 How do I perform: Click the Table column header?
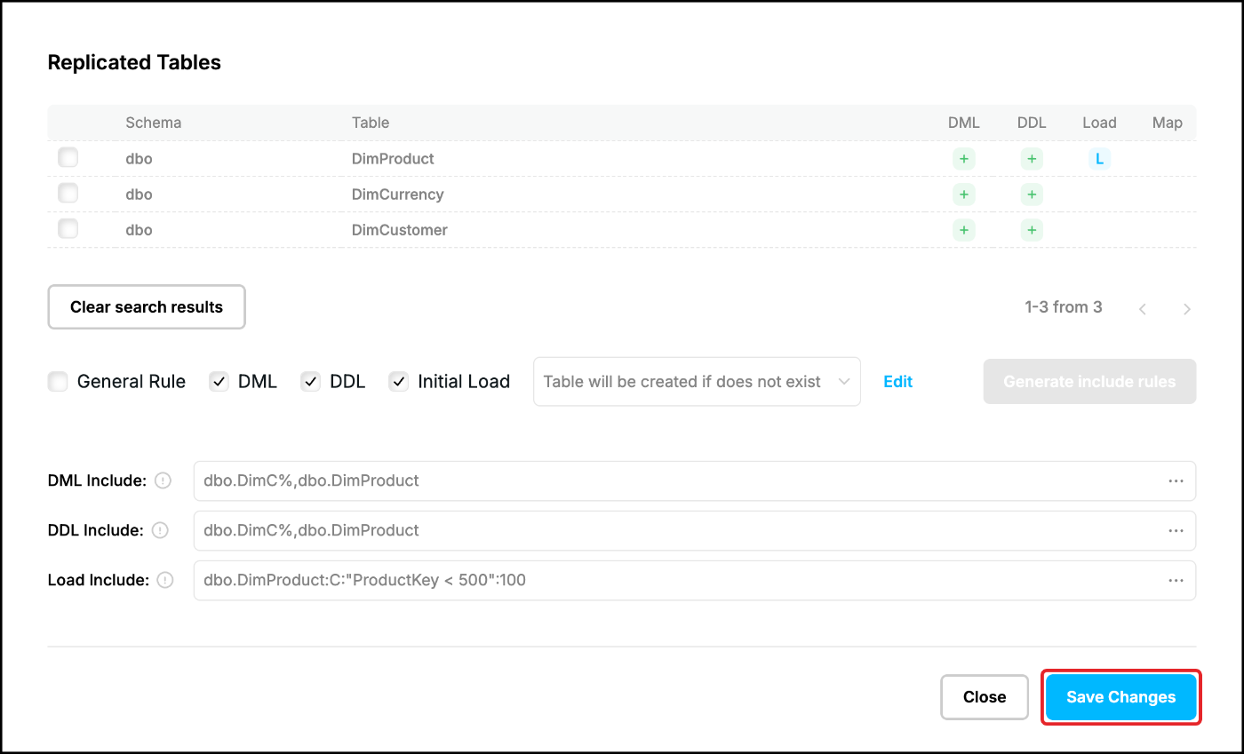[x=371, y=123]
